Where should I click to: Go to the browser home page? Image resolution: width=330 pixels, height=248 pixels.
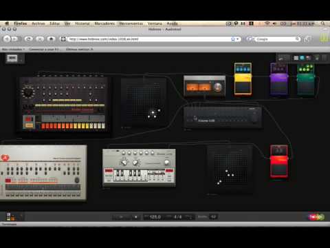coord(52,39)
